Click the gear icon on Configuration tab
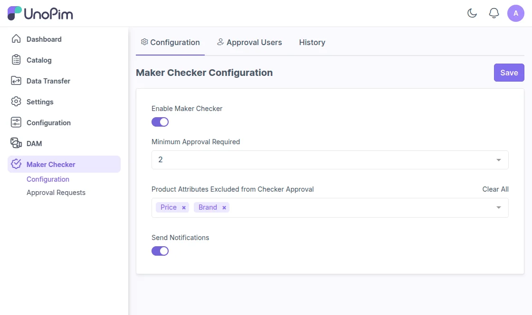The image size is (532, 315). [x=144, y=42]
